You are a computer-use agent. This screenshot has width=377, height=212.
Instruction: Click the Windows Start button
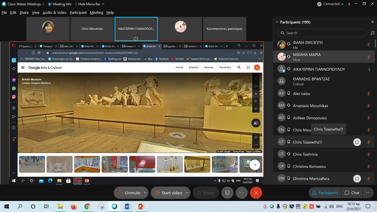(6, 207)
